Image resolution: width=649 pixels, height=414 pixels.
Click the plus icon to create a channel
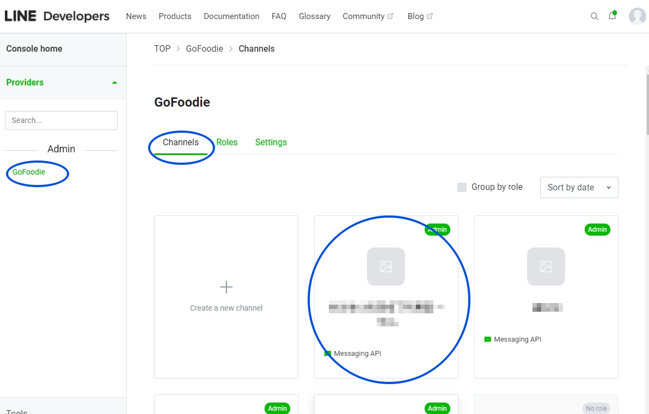coord(226,287)
